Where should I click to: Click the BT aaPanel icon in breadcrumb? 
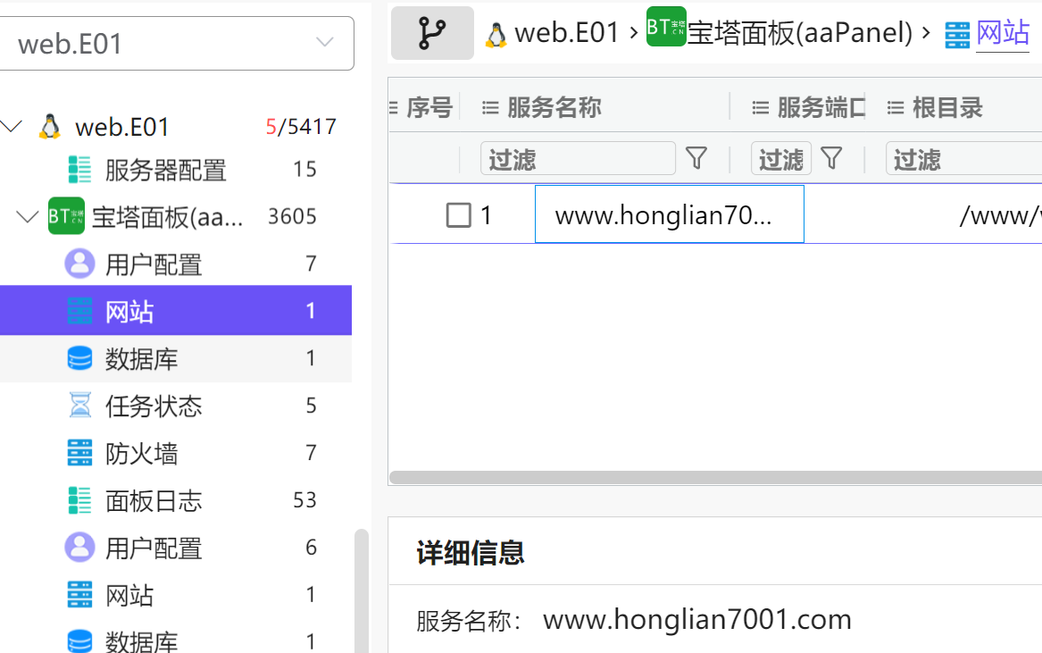coord(665,27)
